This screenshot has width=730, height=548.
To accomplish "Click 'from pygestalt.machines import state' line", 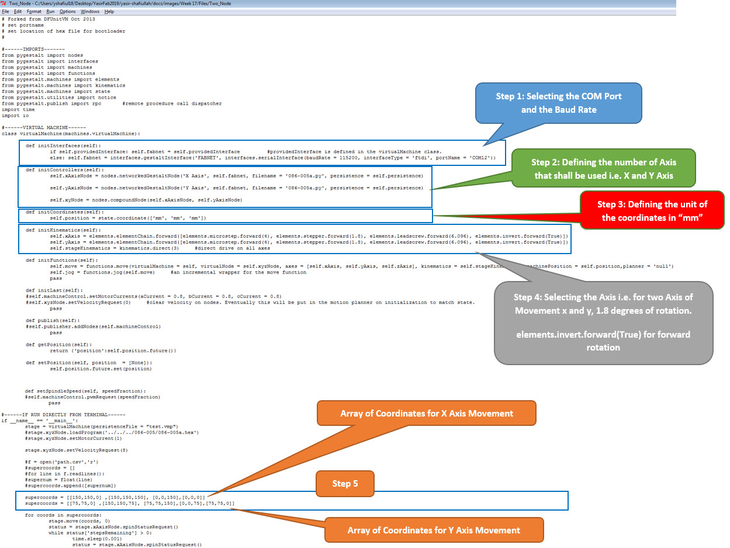I will 56,91.
